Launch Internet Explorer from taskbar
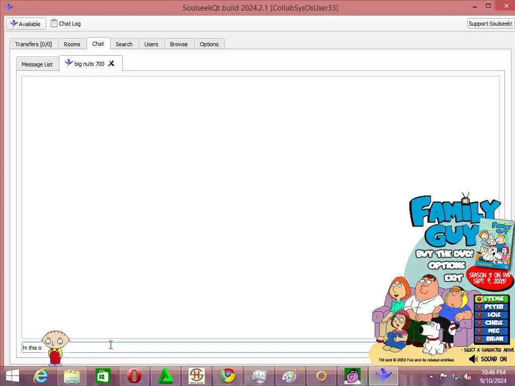This screenshot has height=386, width=515. pyautogui.click(x=41, y=376)
